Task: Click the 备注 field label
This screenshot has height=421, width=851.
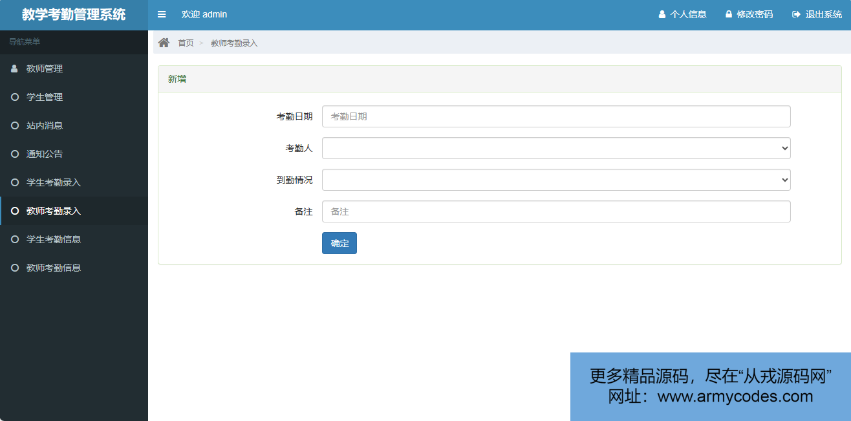Action: (304, 211)
